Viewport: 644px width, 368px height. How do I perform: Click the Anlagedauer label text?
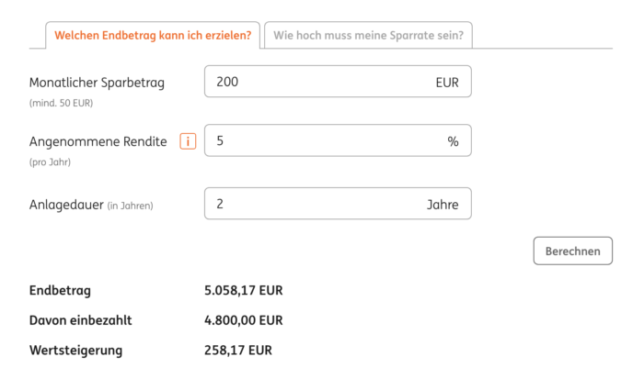66,205
